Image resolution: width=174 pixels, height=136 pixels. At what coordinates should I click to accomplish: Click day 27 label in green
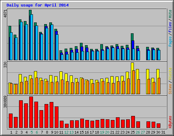coord(143,132)
